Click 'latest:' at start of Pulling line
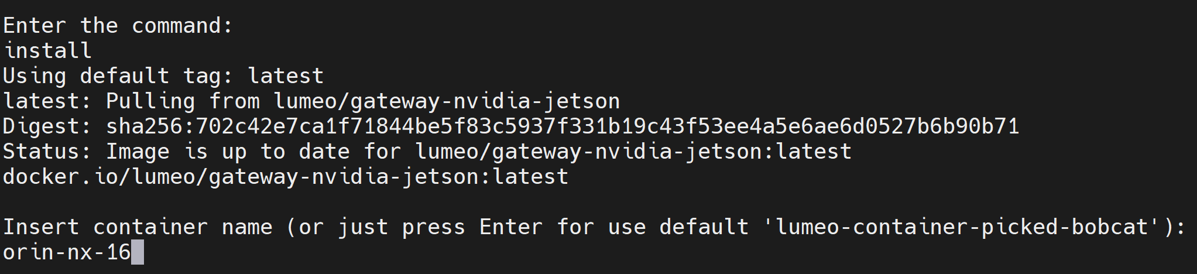The width and height of the screenshot is (1197, 274). click(x=47, y=101)
